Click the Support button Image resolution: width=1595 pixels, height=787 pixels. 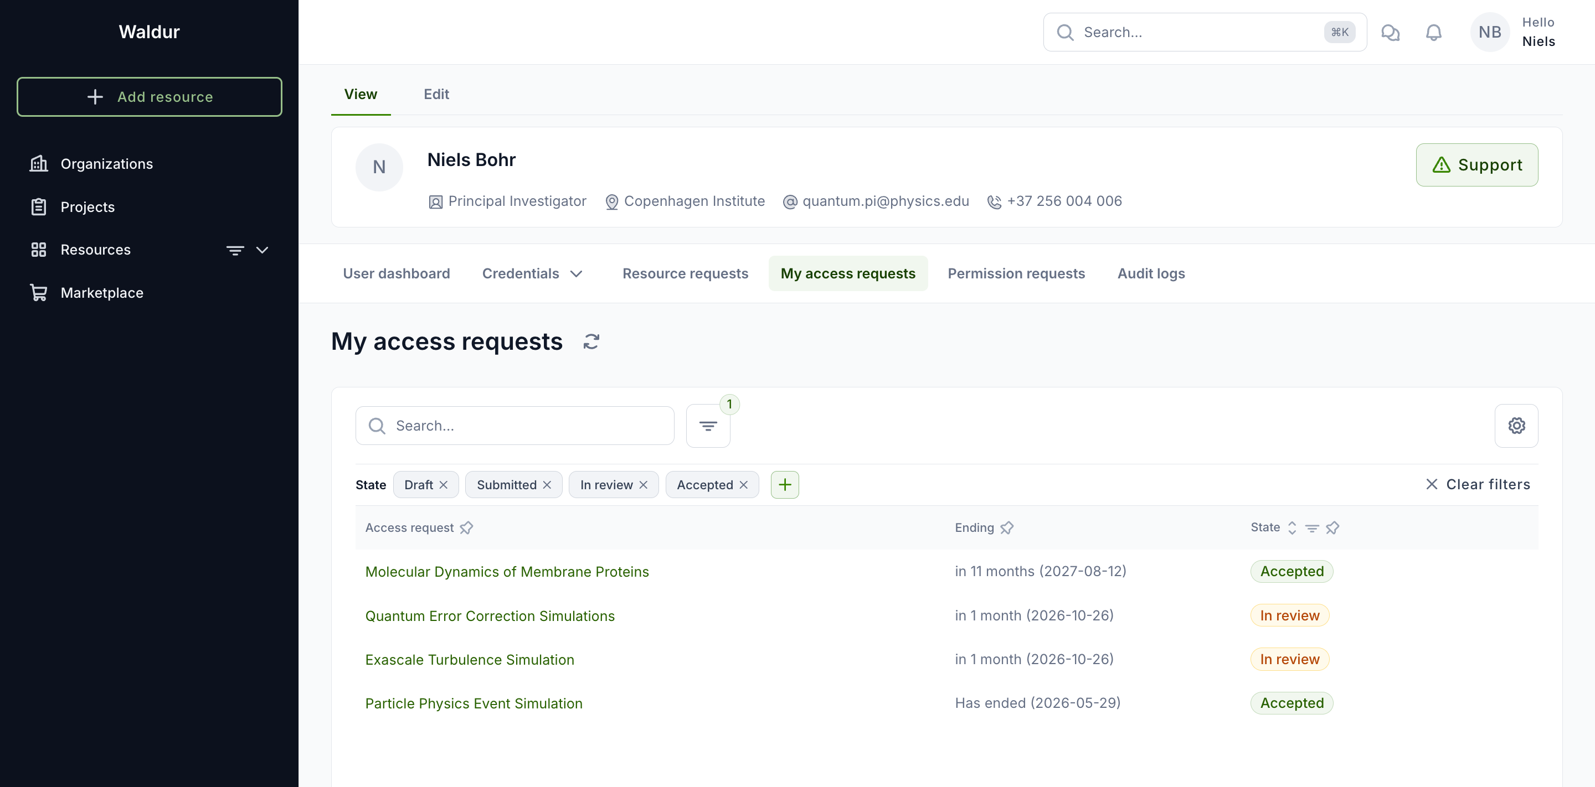(x=1476, y=165)
